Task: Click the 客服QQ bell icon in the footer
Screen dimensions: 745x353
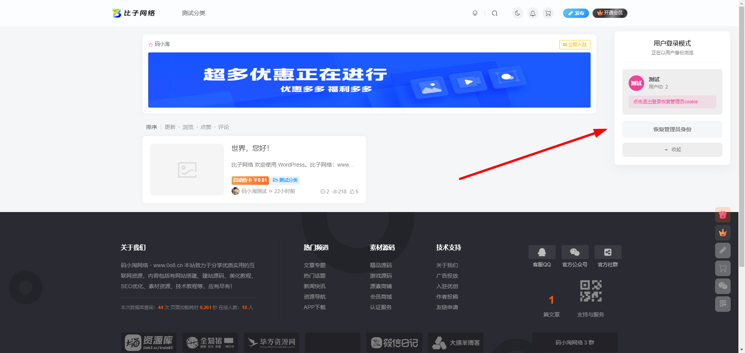Action: coord(542,252)
